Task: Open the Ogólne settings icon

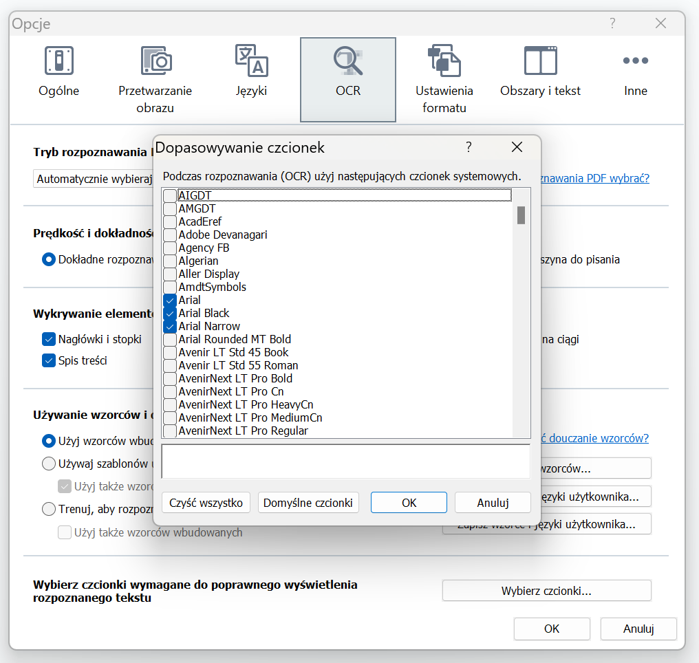Action: (x=58, y=61)
